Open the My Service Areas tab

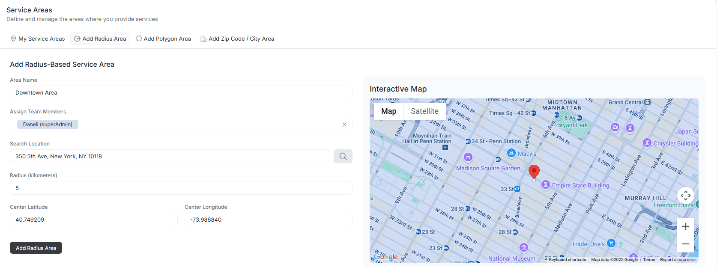pyautogui.click(x=38, y=39)
